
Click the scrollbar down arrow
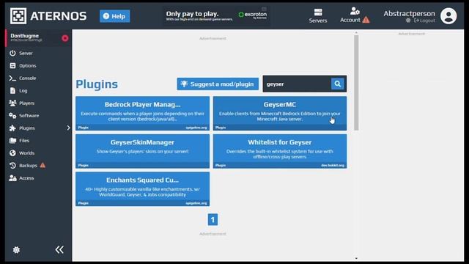(x=356, y=258)
